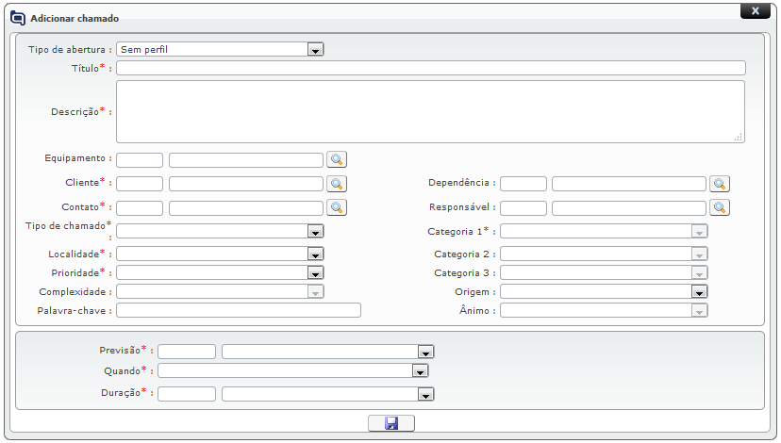Choose a Prioridade from the dropdown
781x443 pixels.
point(220,272)
